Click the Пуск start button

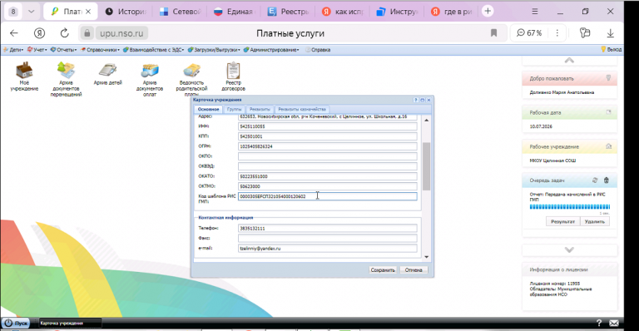(16, 324)
